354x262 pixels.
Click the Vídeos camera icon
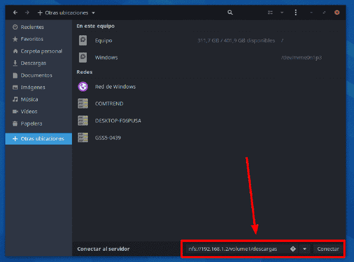coord(15,112)
